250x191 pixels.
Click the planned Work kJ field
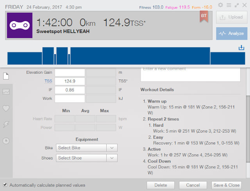pyautogui.click(x=70, y=99)
